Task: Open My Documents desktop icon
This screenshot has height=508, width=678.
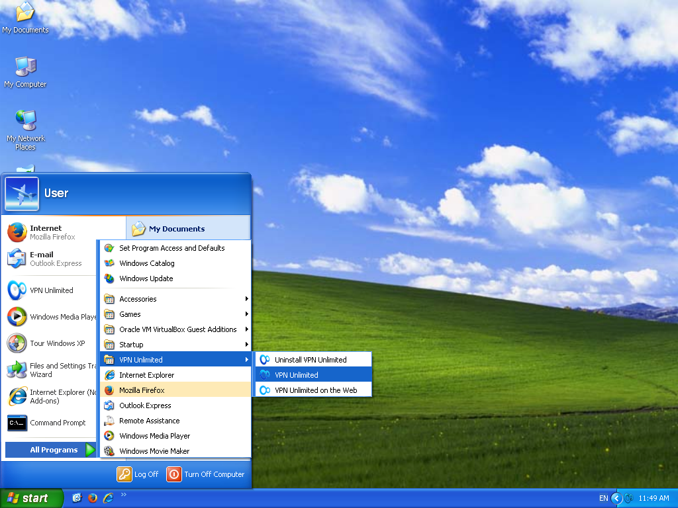Action: [25, 18]
